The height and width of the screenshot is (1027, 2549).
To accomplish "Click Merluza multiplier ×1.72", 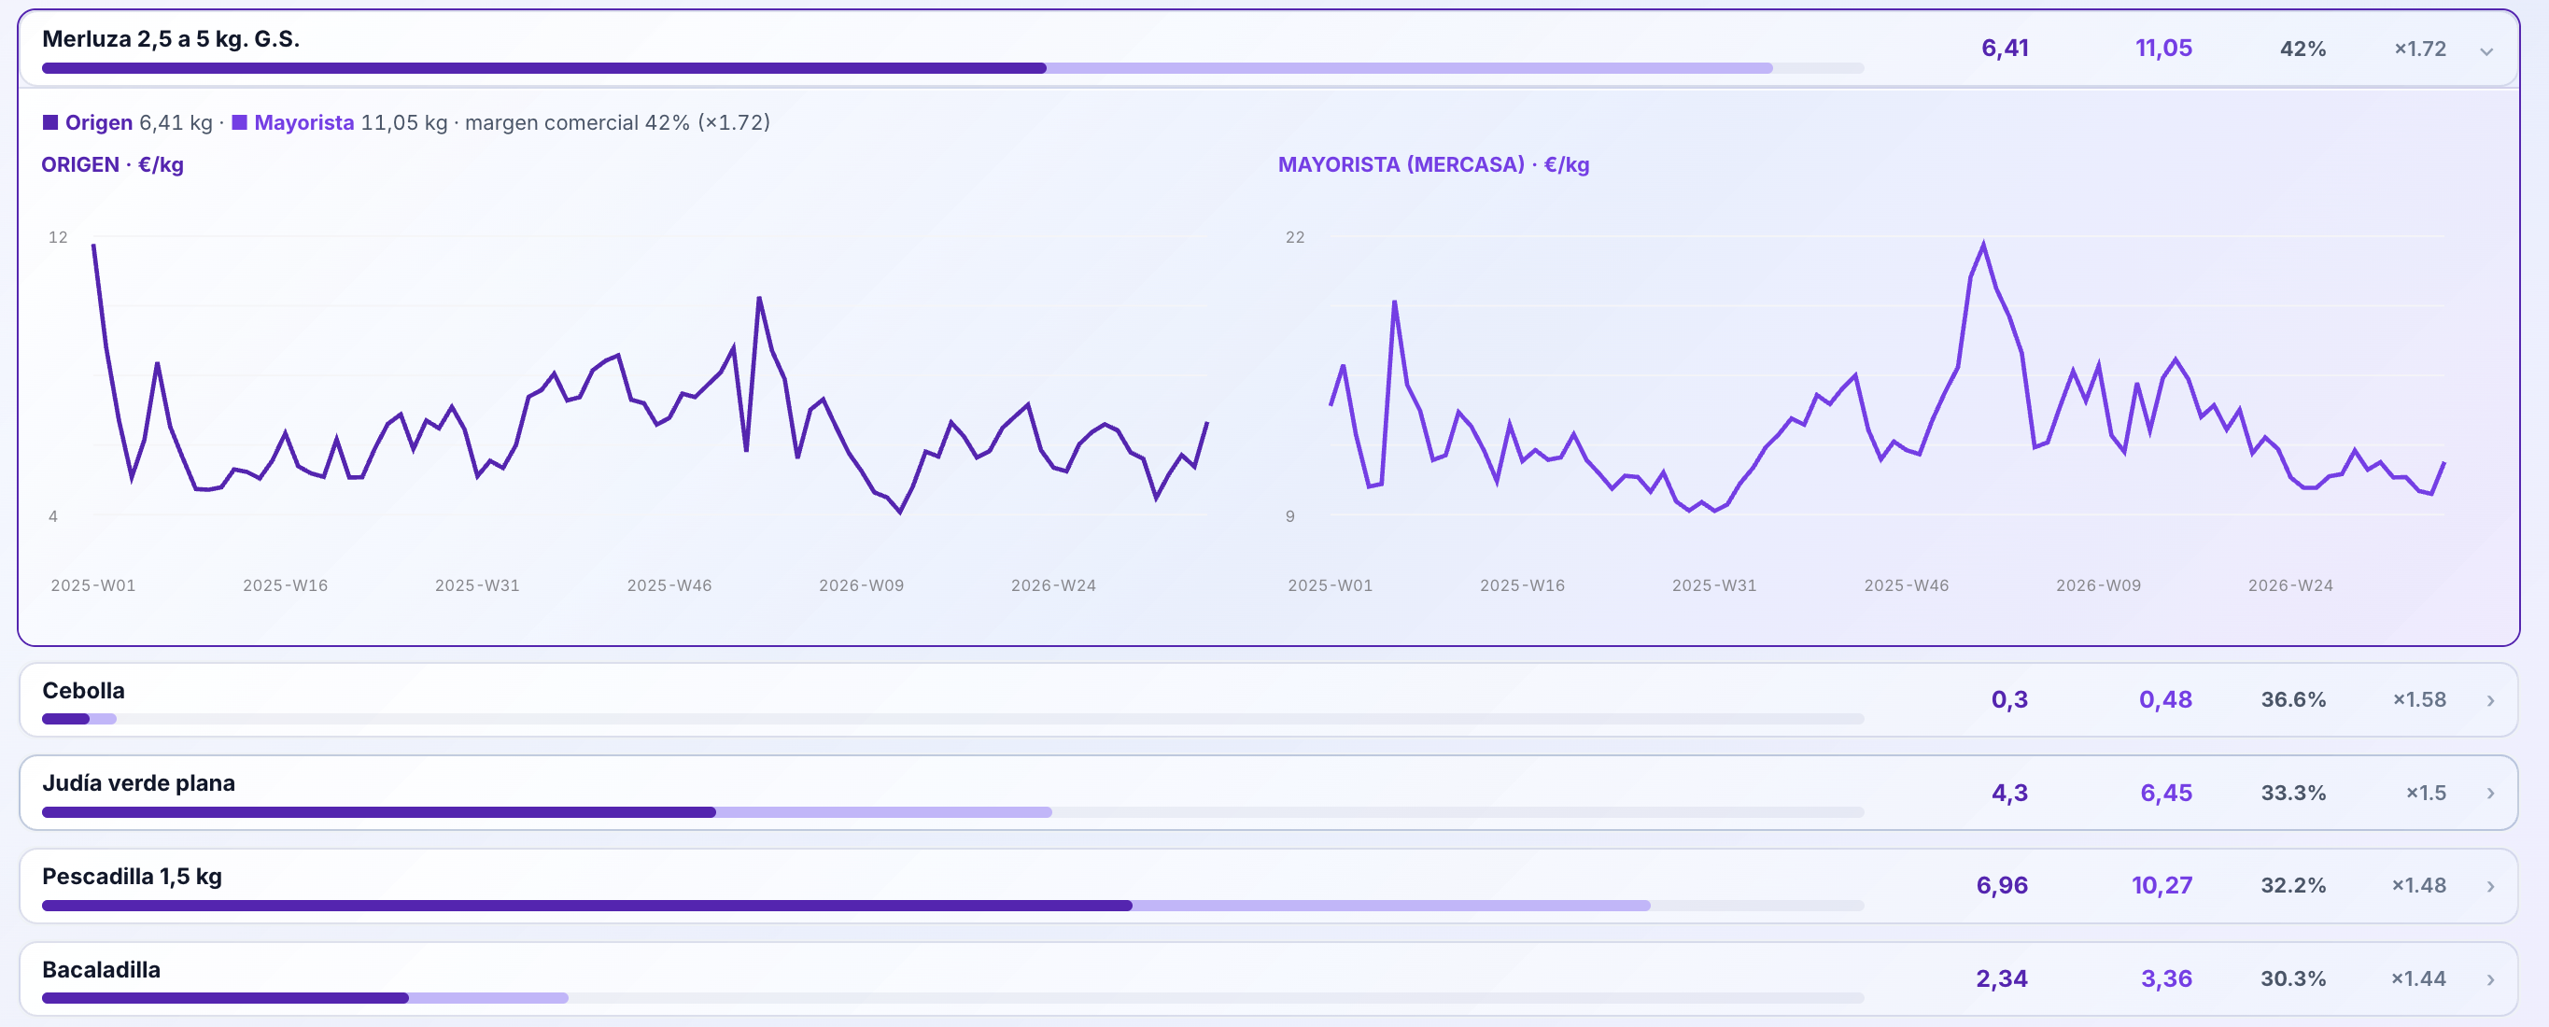I will point(2419,49).
